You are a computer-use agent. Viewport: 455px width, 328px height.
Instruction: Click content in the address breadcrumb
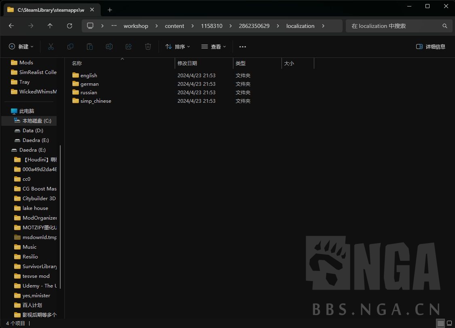click(174, 25)
